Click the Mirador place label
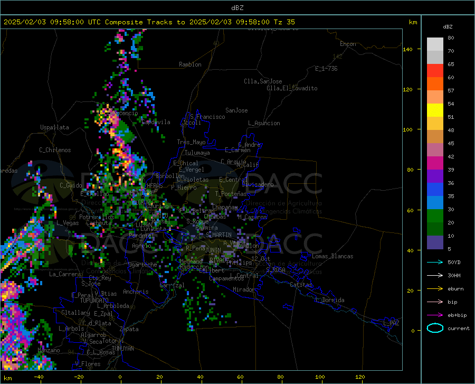Image resolution: width=475 pixels, height=384 pixels. pos(243,289)
